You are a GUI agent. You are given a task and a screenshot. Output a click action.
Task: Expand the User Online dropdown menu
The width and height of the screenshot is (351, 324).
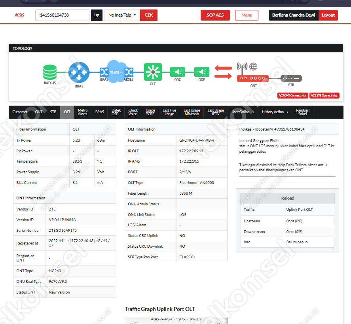pyautogui.click(x=243, y=112)
